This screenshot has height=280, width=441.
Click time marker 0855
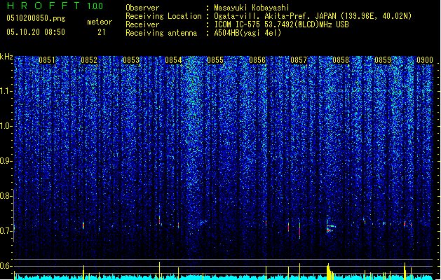[x=215, y=60]
